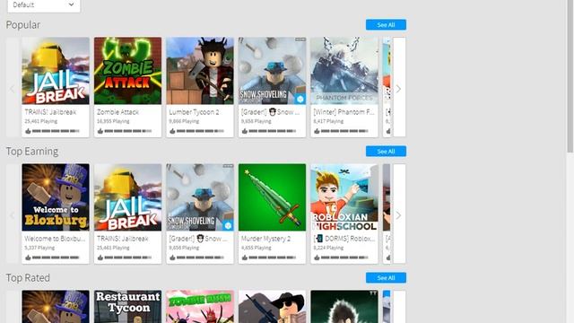Click the rating bar under Murder Mystery 2
This screenshot has height=323, width=574.
coord(272,258)
